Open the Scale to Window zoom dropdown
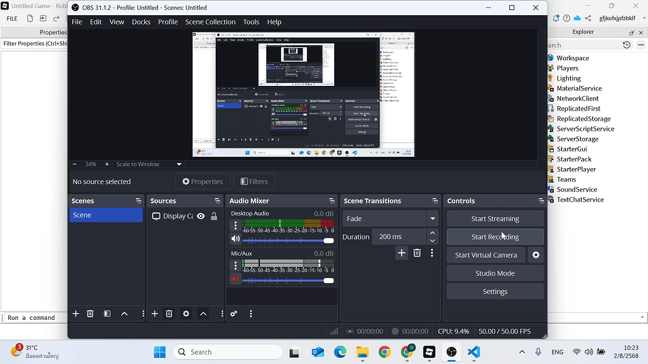The height and width of the screenshot is (364, 648). [179, 164]
